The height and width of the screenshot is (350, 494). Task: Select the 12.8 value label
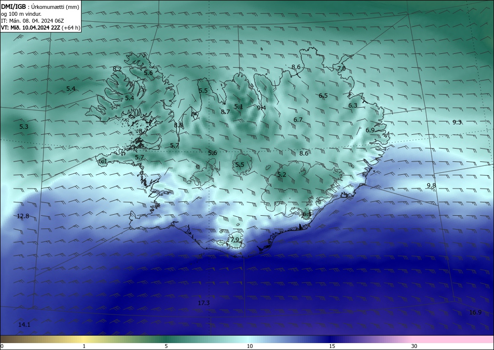pyautogui.click(x=23, y=216)
